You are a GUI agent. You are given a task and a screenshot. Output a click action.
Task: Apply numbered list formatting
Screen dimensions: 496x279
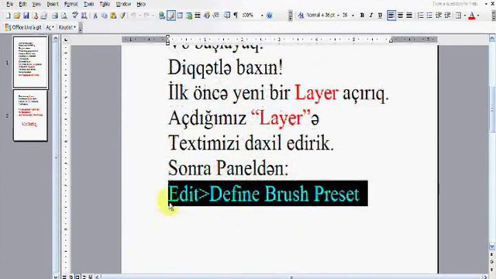420,15
